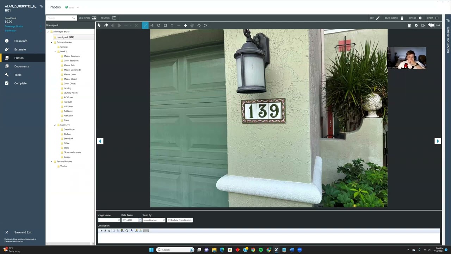
Task: Select the Garage folder
Action: point(67,157)
